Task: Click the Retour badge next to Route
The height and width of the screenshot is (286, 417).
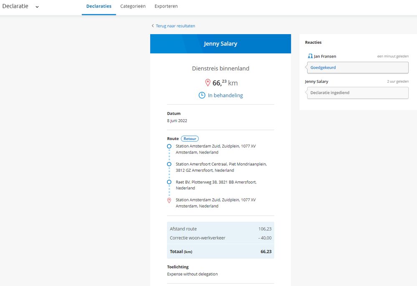Action: pyautogui.click(x=190, y=138)
